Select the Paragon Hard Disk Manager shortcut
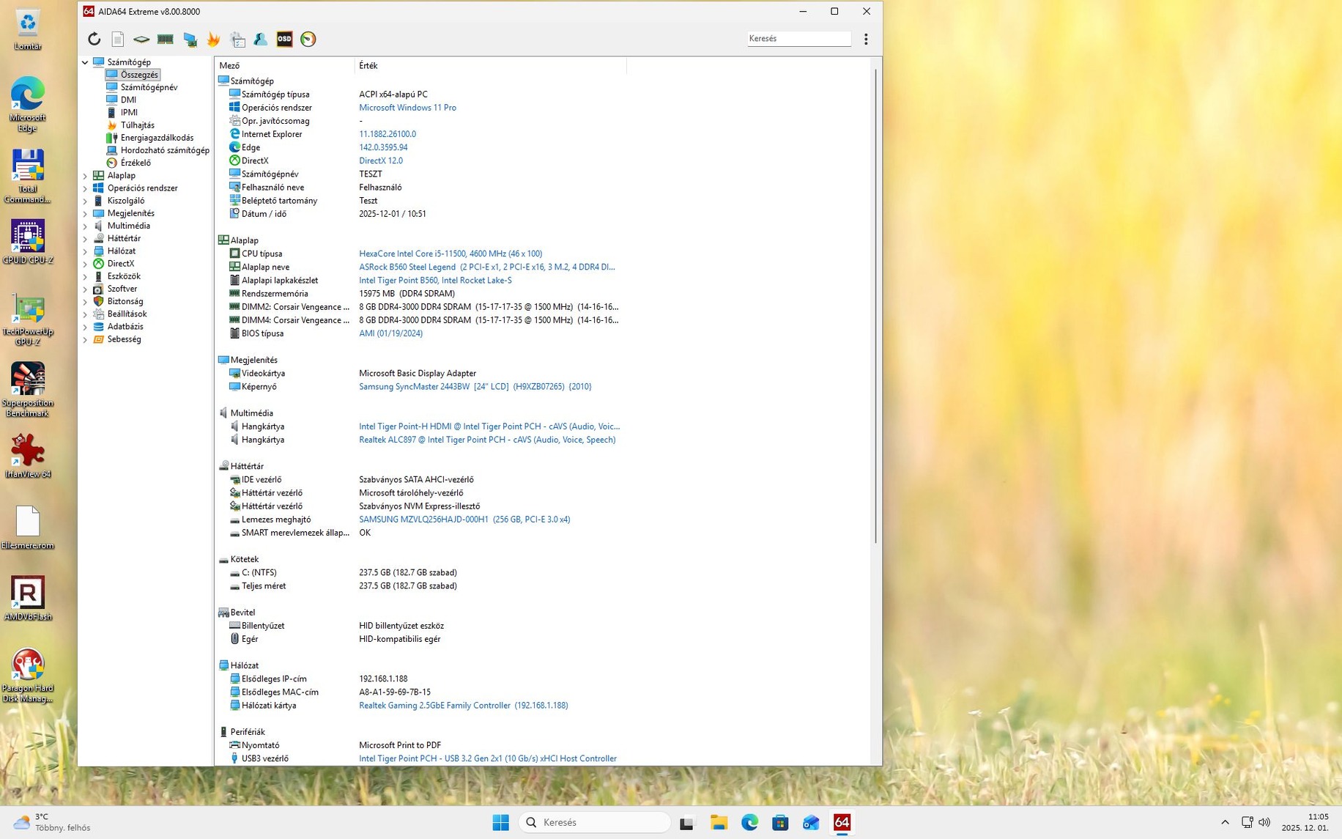The height and width of the screenshot is (839, 1342). [x=28, y=676]
